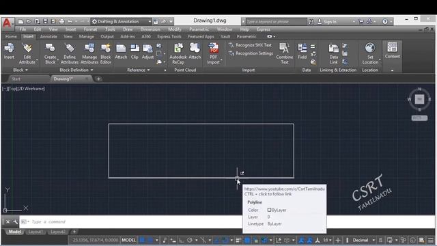437x246 pixels.
Task: Toggle MODEL space button in status bar
Action: click(x=129, y=240)
